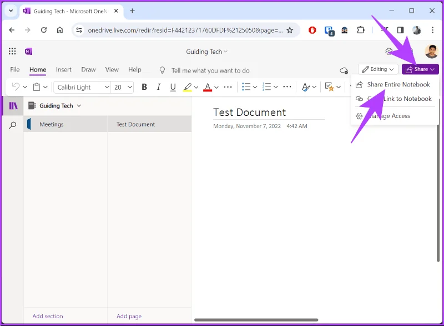This screenshot has width=444, height=326.
Task: Click the OneNote logo icon
Action: 29,52
